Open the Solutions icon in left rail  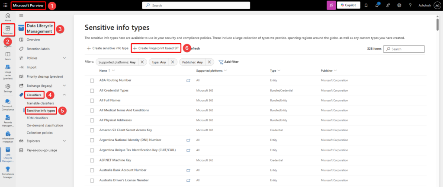pos(8,30)
